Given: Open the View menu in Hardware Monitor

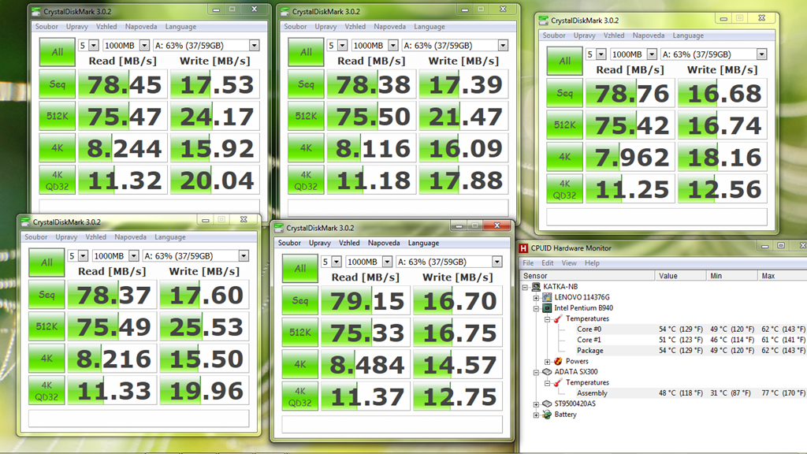Looking at the screenshot, I should coord(569,263).
